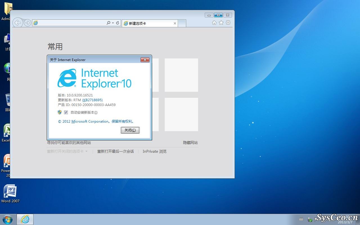Viewport: 360px width, 225px height.
Task: Open the Network globe desktop icon
Action: pos(7,72)
